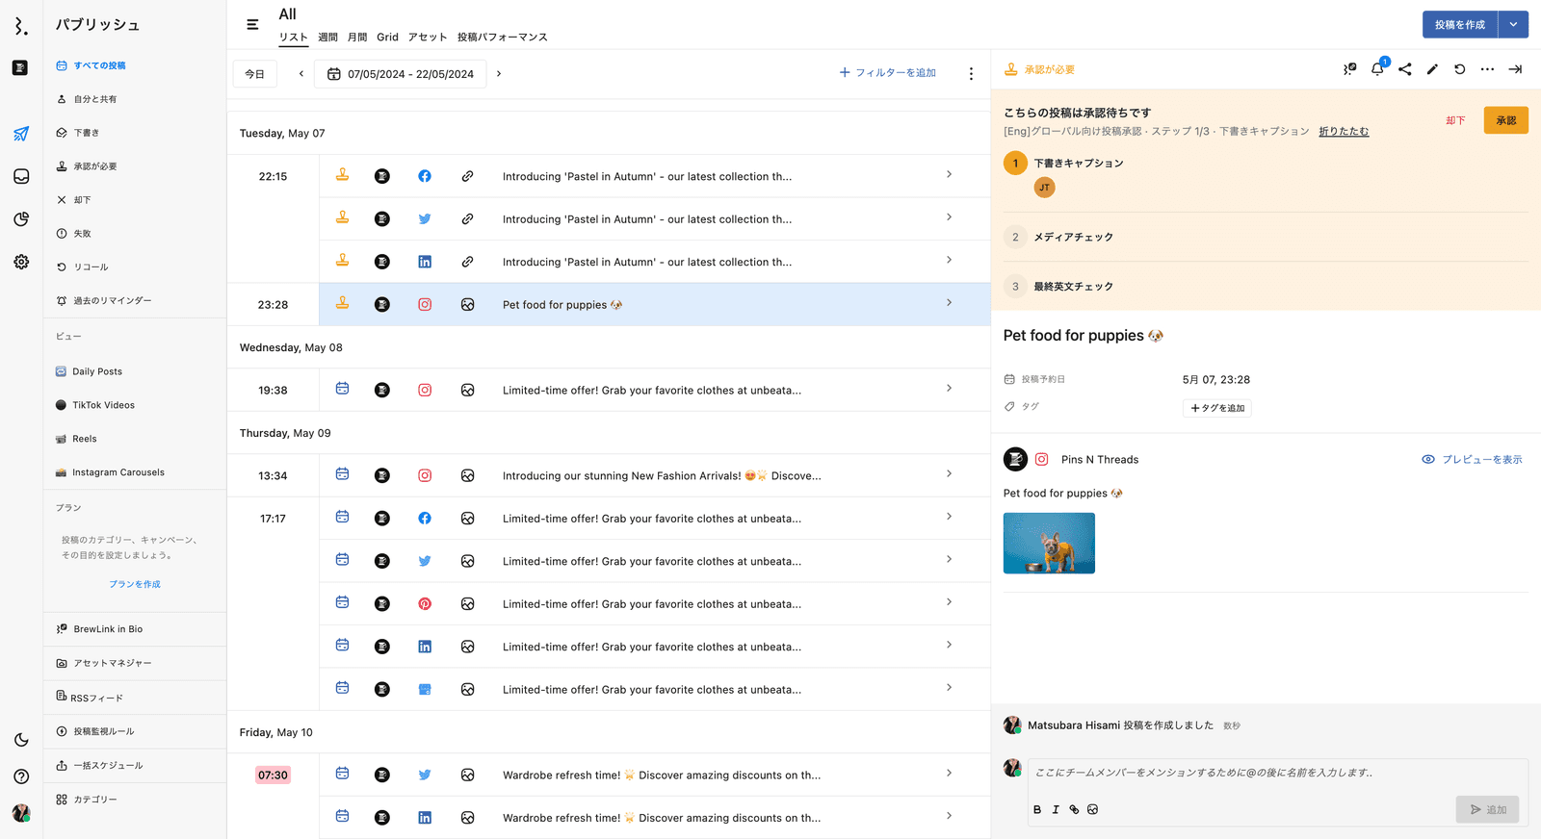Switch to the Grid tab
Screen dimensions: 1541x839
tap(387, 38)
